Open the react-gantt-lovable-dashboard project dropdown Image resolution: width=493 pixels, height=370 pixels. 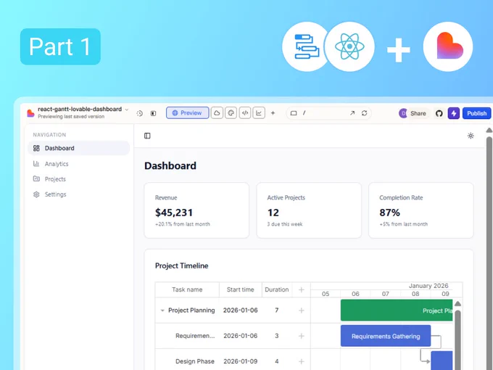(127, 110)
